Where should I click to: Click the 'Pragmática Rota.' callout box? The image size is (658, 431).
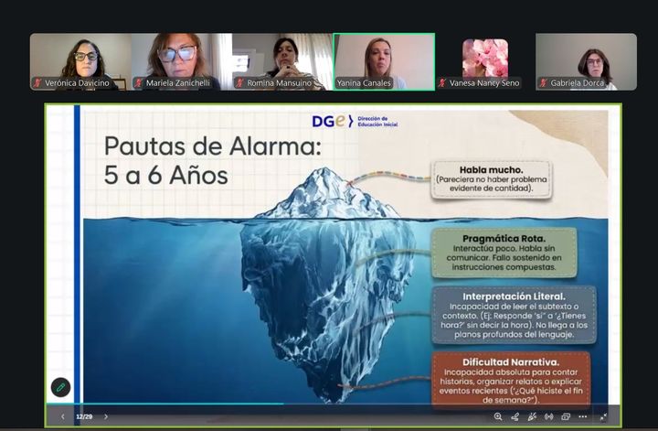[x=504, y=253]
